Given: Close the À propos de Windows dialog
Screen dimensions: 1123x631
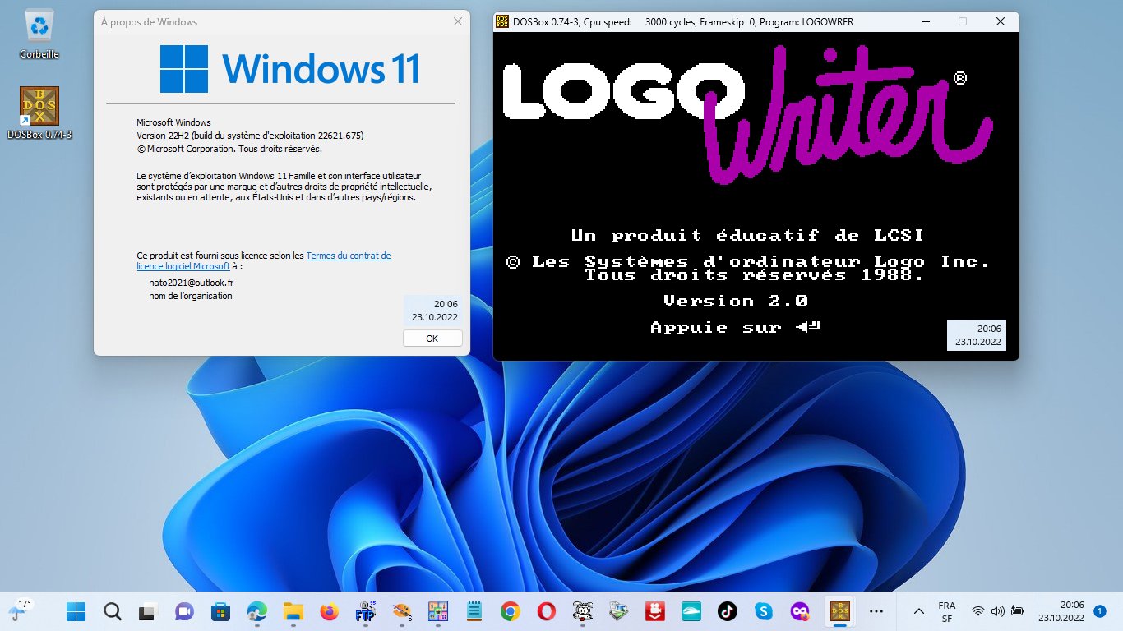Looking at the screenshot, I should pos(458,22).
